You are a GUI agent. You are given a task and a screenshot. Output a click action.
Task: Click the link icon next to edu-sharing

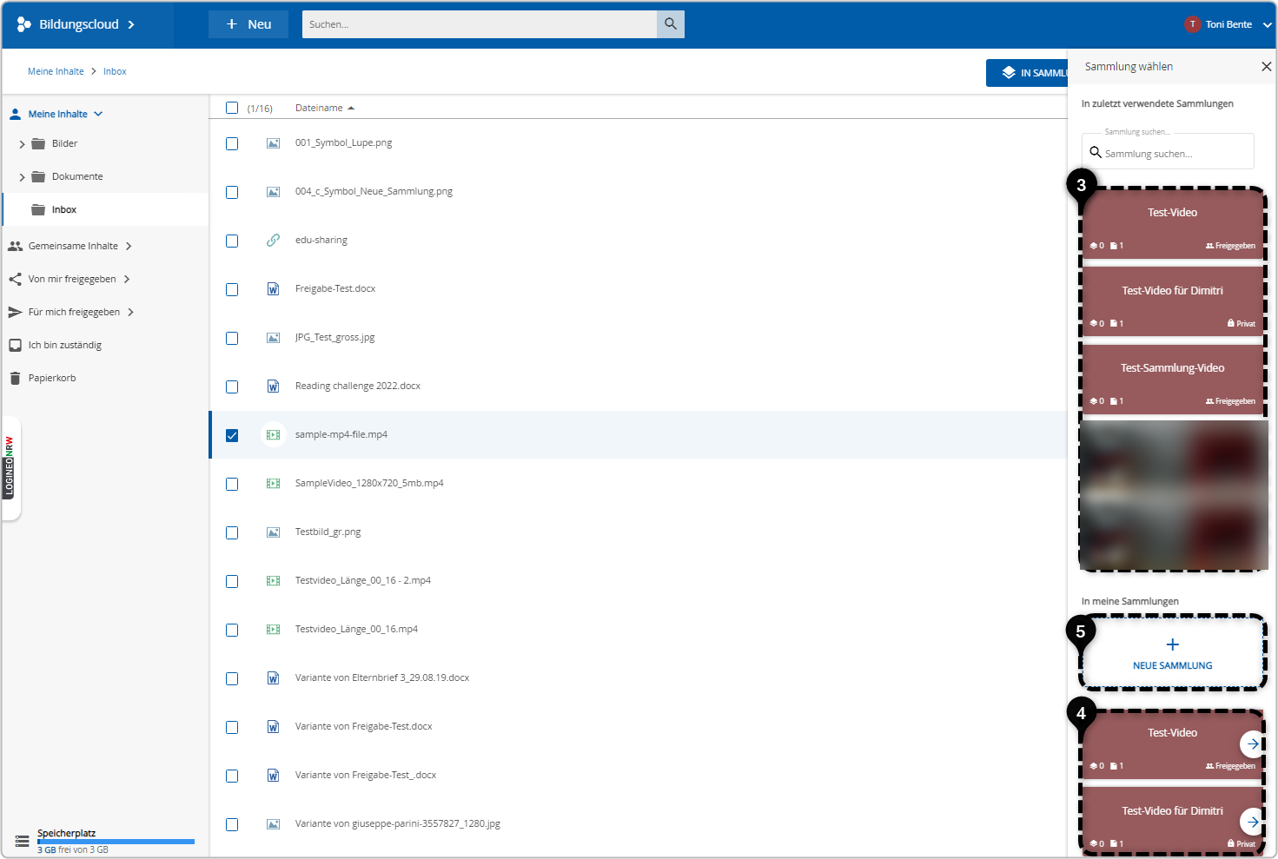274,240
